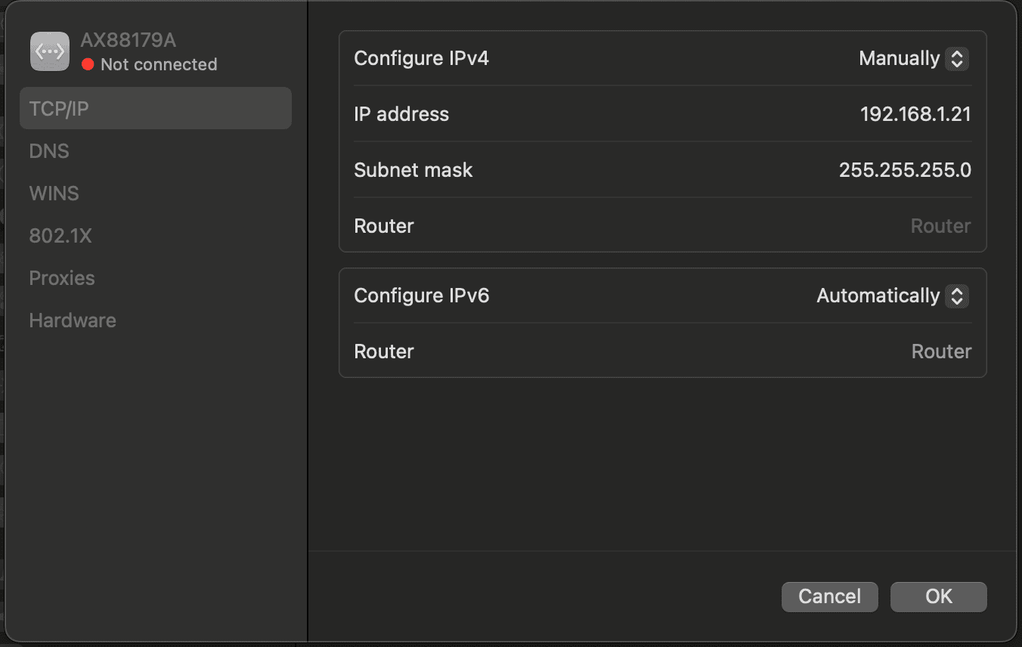Confirm settings with the OK button
The width and height of the screenshot is (1022, 647).
938,596
